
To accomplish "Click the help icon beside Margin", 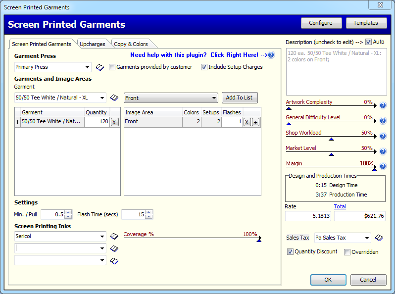I will (x=383, y=167).
